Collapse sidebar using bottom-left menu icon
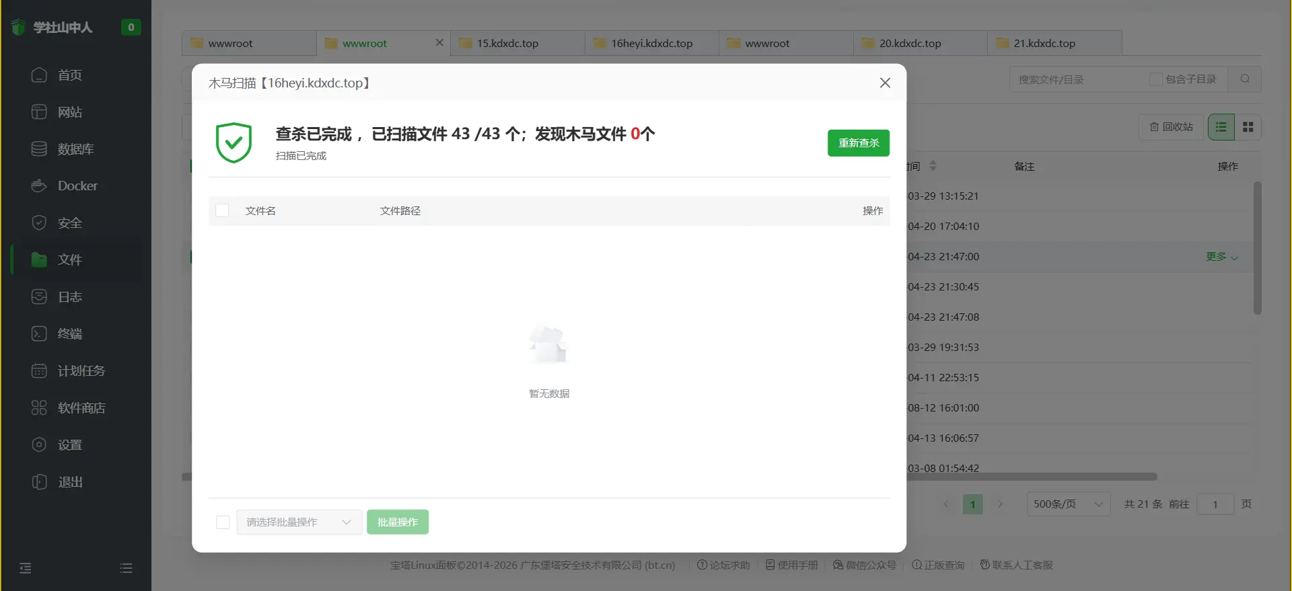Screen dimensions: 1292x591 pos(26,568)
